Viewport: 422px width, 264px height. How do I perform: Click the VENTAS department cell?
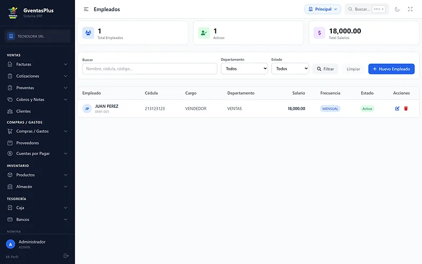[234, 109]
